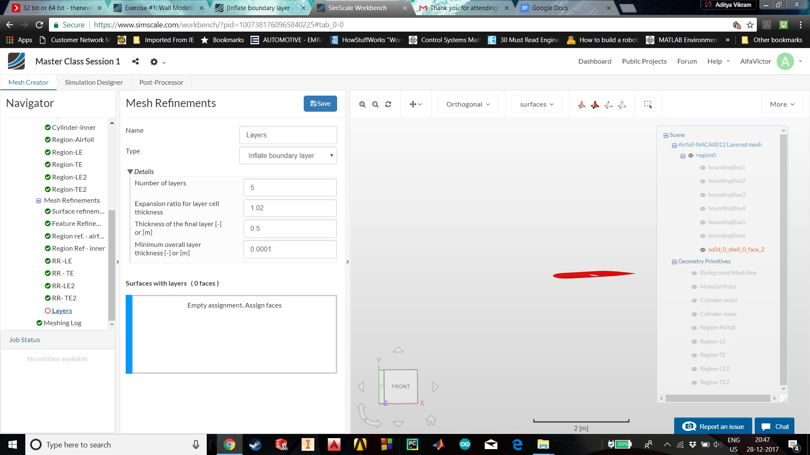Click the zoom in magnifier icon

362,104
